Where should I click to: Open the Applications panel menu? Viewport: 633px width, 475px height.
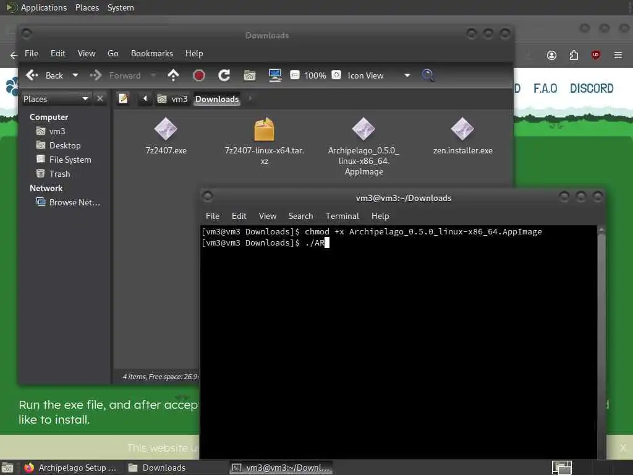44,7
